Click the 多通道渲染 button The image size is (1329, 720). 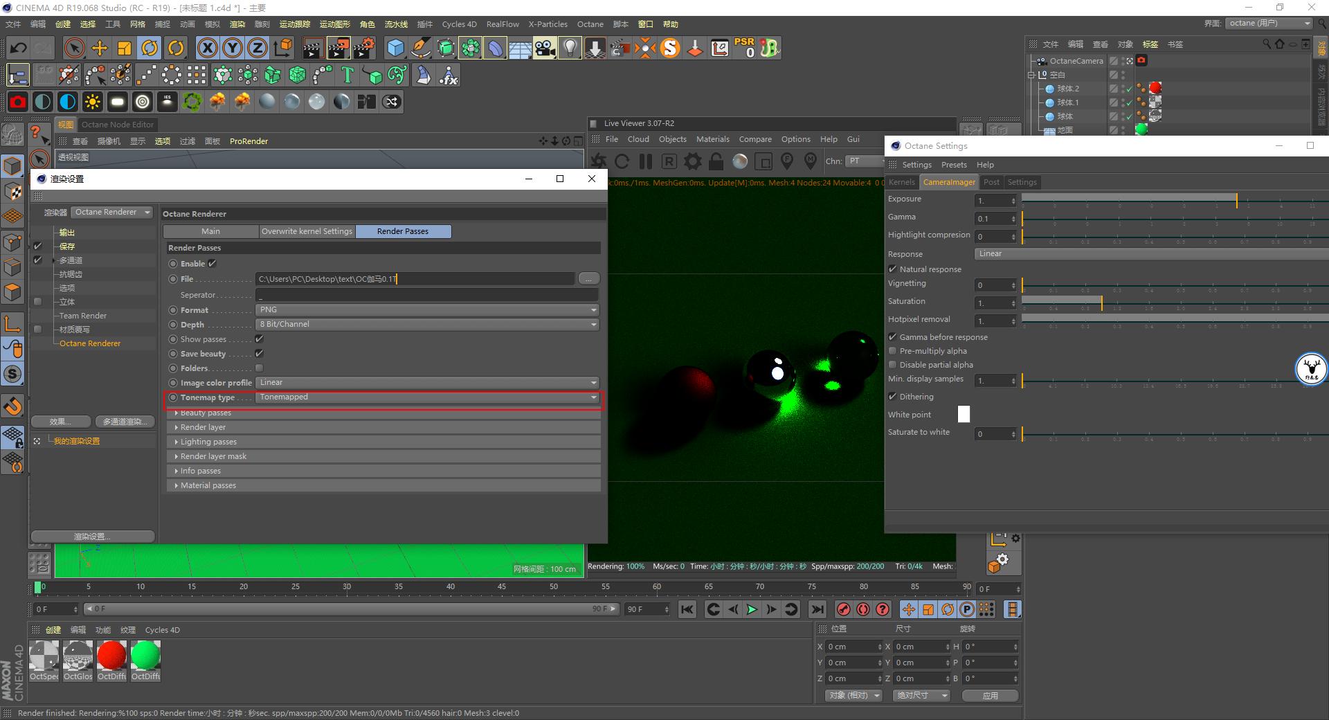point(125,422)
